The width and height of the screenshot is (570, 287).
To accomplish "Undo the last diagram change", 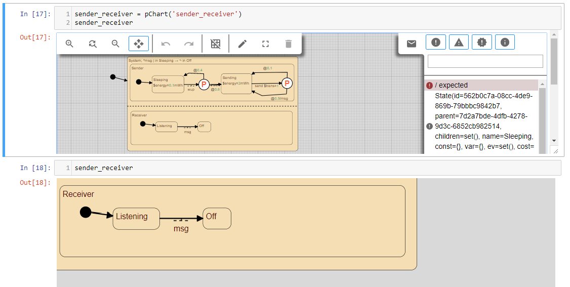I will [x=166, y=44].
